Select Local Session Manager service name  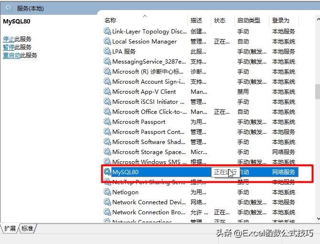145,42
